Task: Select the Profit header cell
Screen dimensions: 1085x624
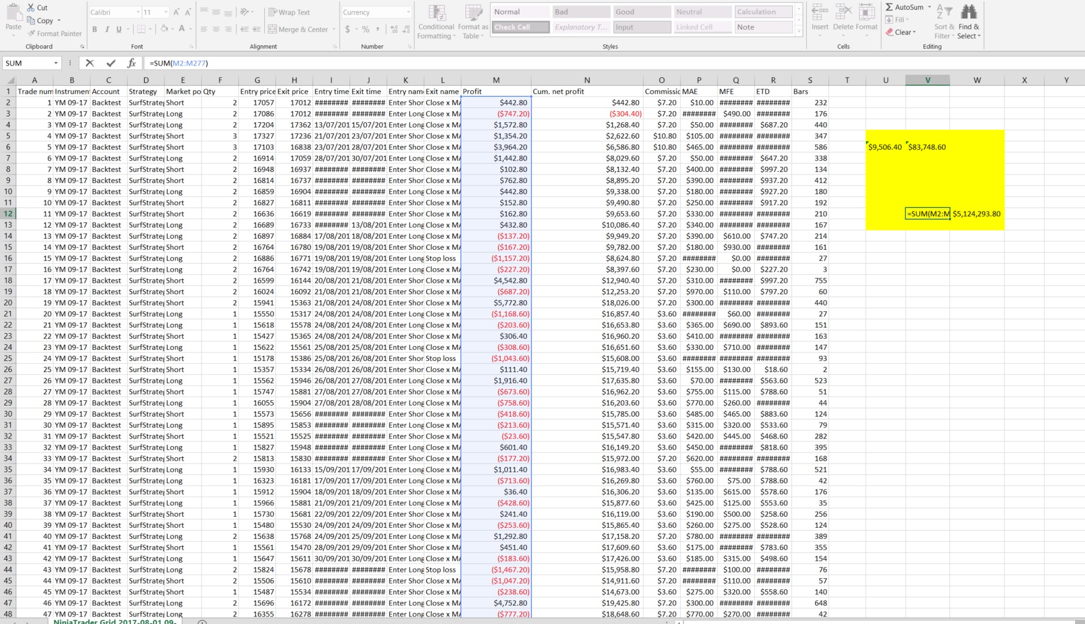Action: pyautogui.click(x=496, y=92)
